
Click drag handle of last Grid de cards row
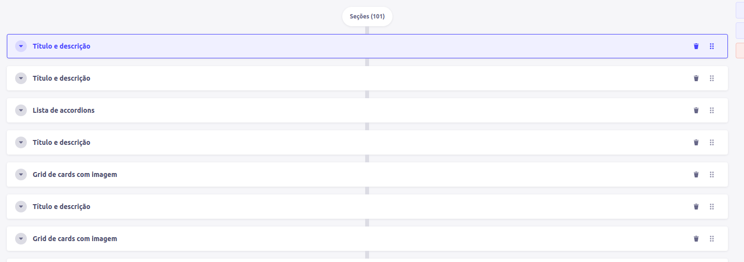[712, 239]
